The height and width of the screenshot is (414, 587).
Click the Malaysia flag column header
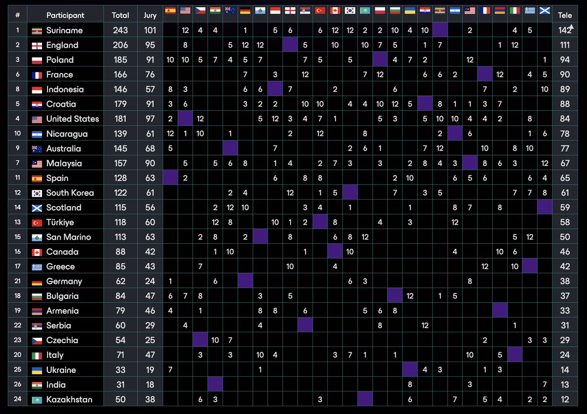pyautogui.click(x=470, y=10)
